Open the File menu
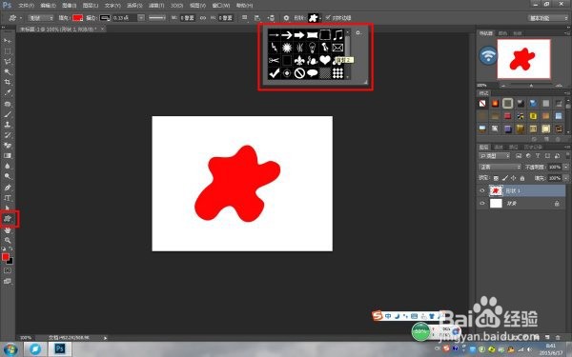 tap(26, 6)
